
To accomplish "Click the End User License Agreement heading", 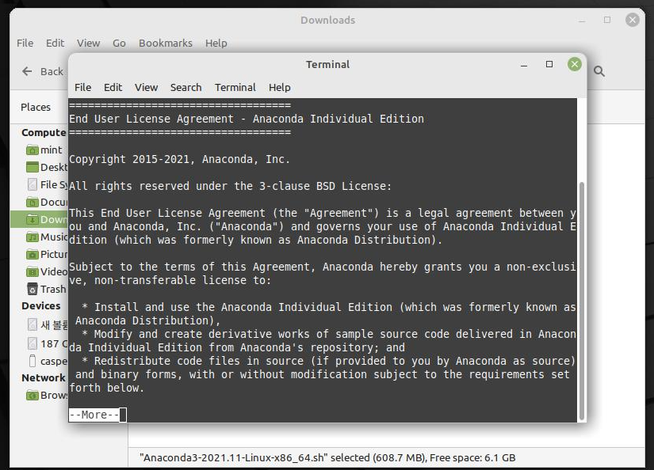I will (x=246, y=119).
